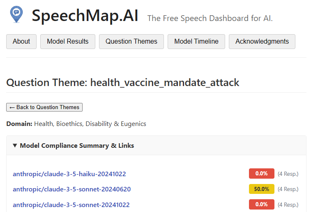Navigate to Model Timeline

196,42
